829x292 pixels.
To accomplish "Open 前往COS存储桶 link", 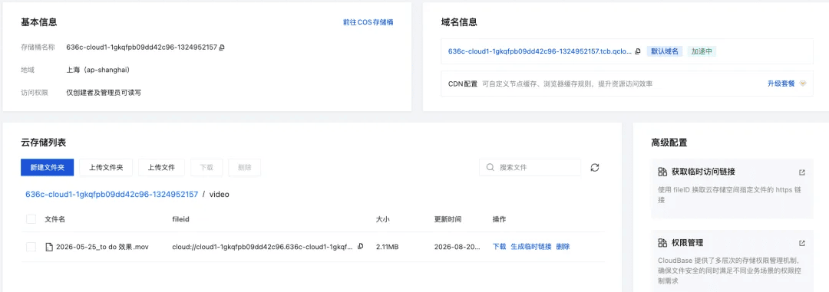I will 368,22.
